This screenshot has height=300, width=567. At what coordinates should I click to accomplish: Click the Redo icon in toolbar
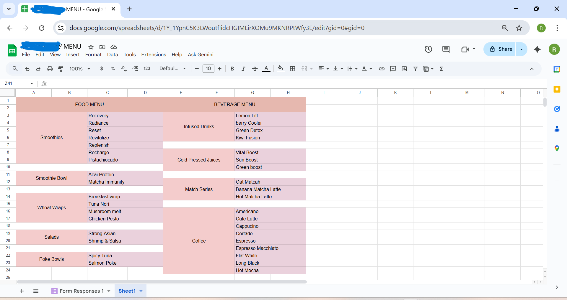[38, 69]
